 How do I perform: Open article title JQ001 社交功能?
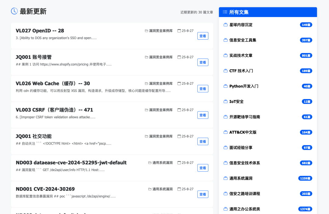34,136
